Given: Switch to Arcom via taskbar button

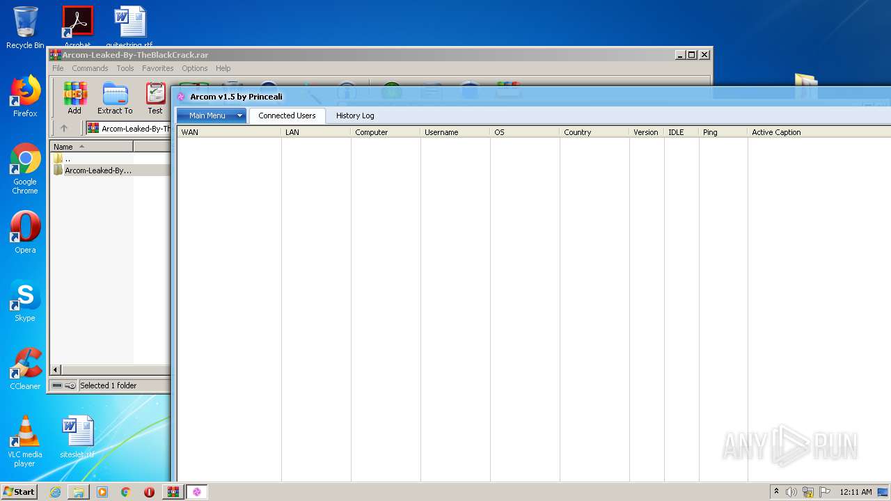Looking at the screenshot, I should coord(197,492).
